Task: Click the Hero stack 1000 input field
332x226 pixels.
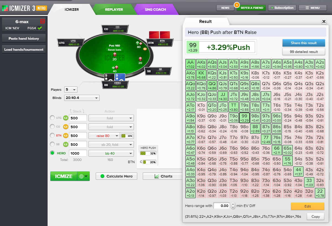Action: [x=78, y=153]
